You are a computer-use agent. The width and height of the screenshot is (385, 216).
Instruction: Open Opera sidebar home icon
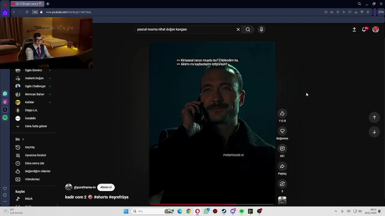[x=5, y=13]
